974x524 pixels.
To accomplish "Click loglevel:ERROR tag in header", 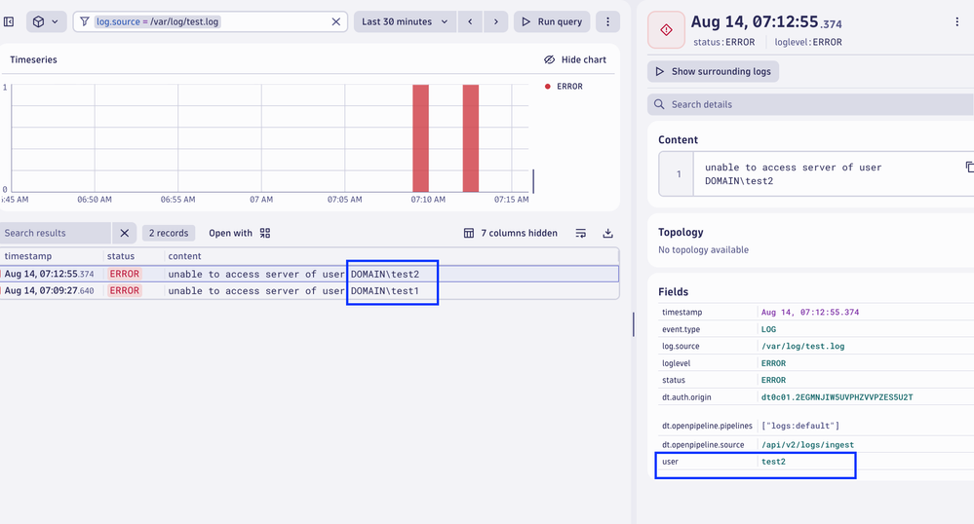I will [x=808, y=42].
